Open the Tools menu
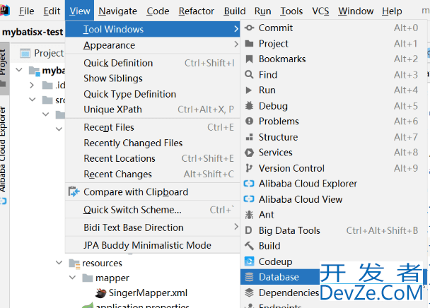The height and width of the screenshot is (308, 430). [291, 11]
